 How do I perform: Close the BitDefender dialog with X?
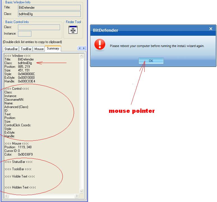coord(211,29)
